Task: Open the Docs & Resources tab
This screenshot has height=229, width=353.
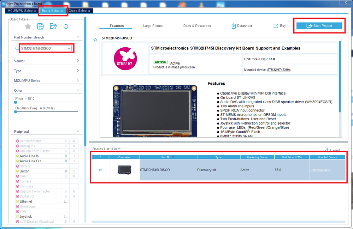Action: [197, 26]
